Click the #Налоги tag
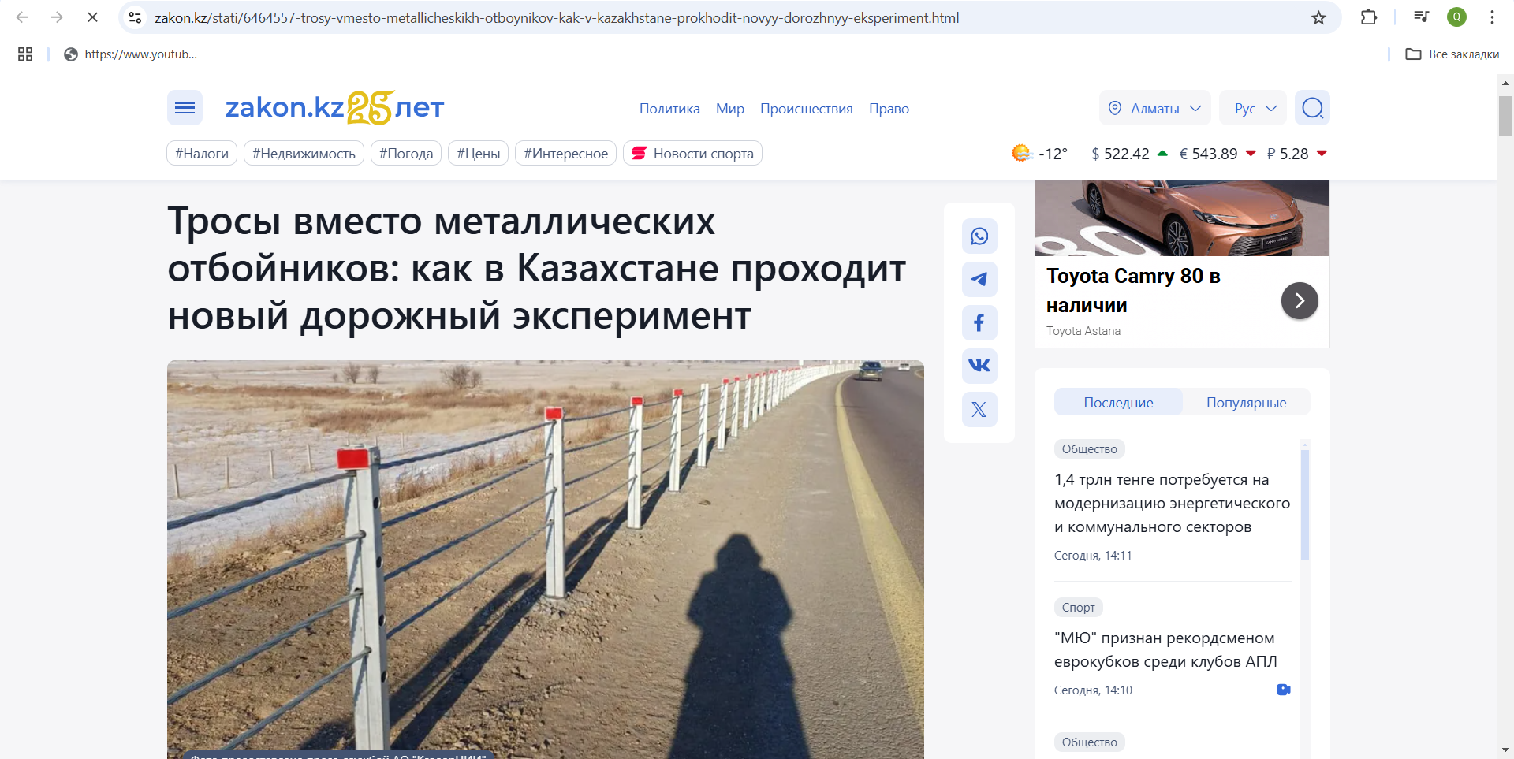1514x759 pixels. (x=202, y=153)
